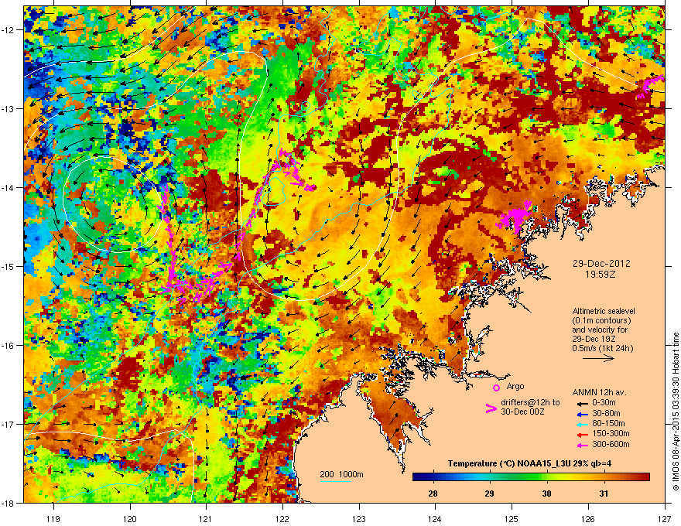Click the '-18' latitude axis label
Viewport: 681px width, 526px height.
pyautogui.click(x=8, y=503)
